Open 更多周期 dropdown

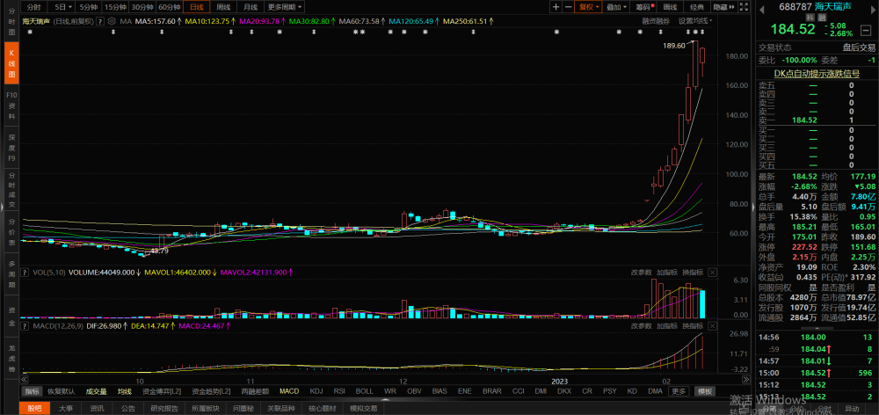[284, 7]
